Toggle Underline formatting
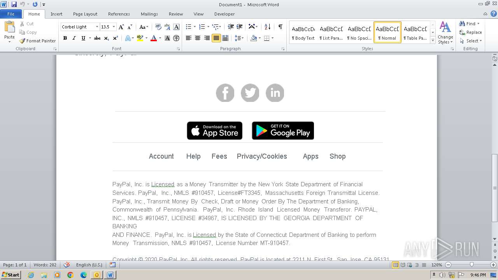 (x=83, y=38)
